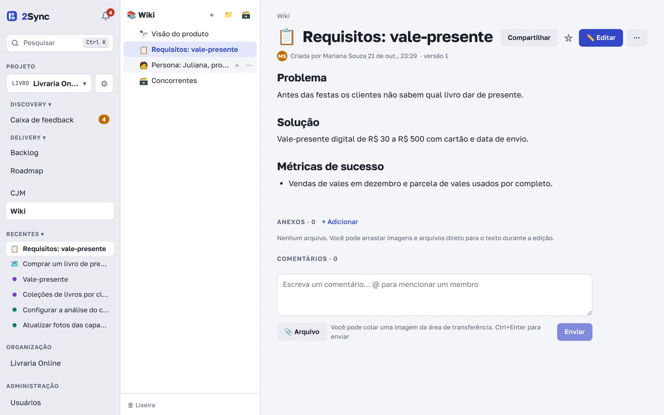Click the feedback count badge 4
Image resolution: width=664 pixels, height=415 pixels.
click(104, 120)
